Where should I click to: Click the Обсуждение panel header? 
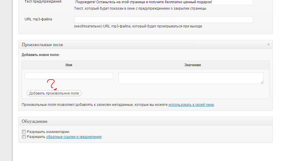pyautogui.click(x=35, y=121)
